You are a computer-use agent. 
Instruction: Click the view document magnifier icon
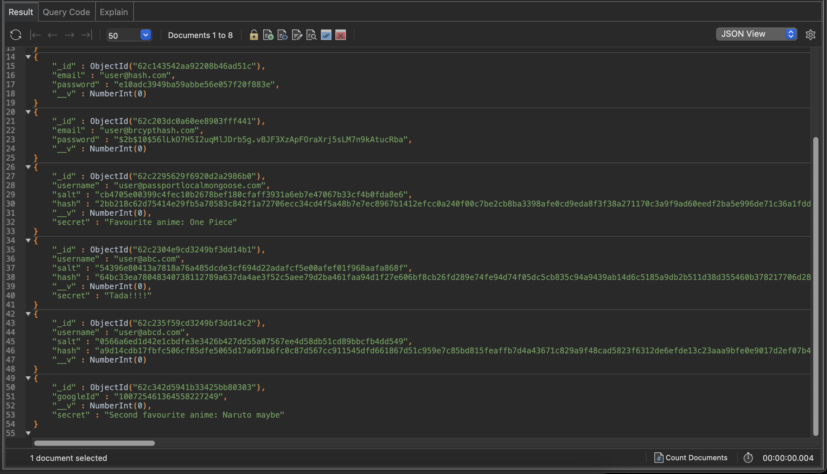tap(311, 35)
